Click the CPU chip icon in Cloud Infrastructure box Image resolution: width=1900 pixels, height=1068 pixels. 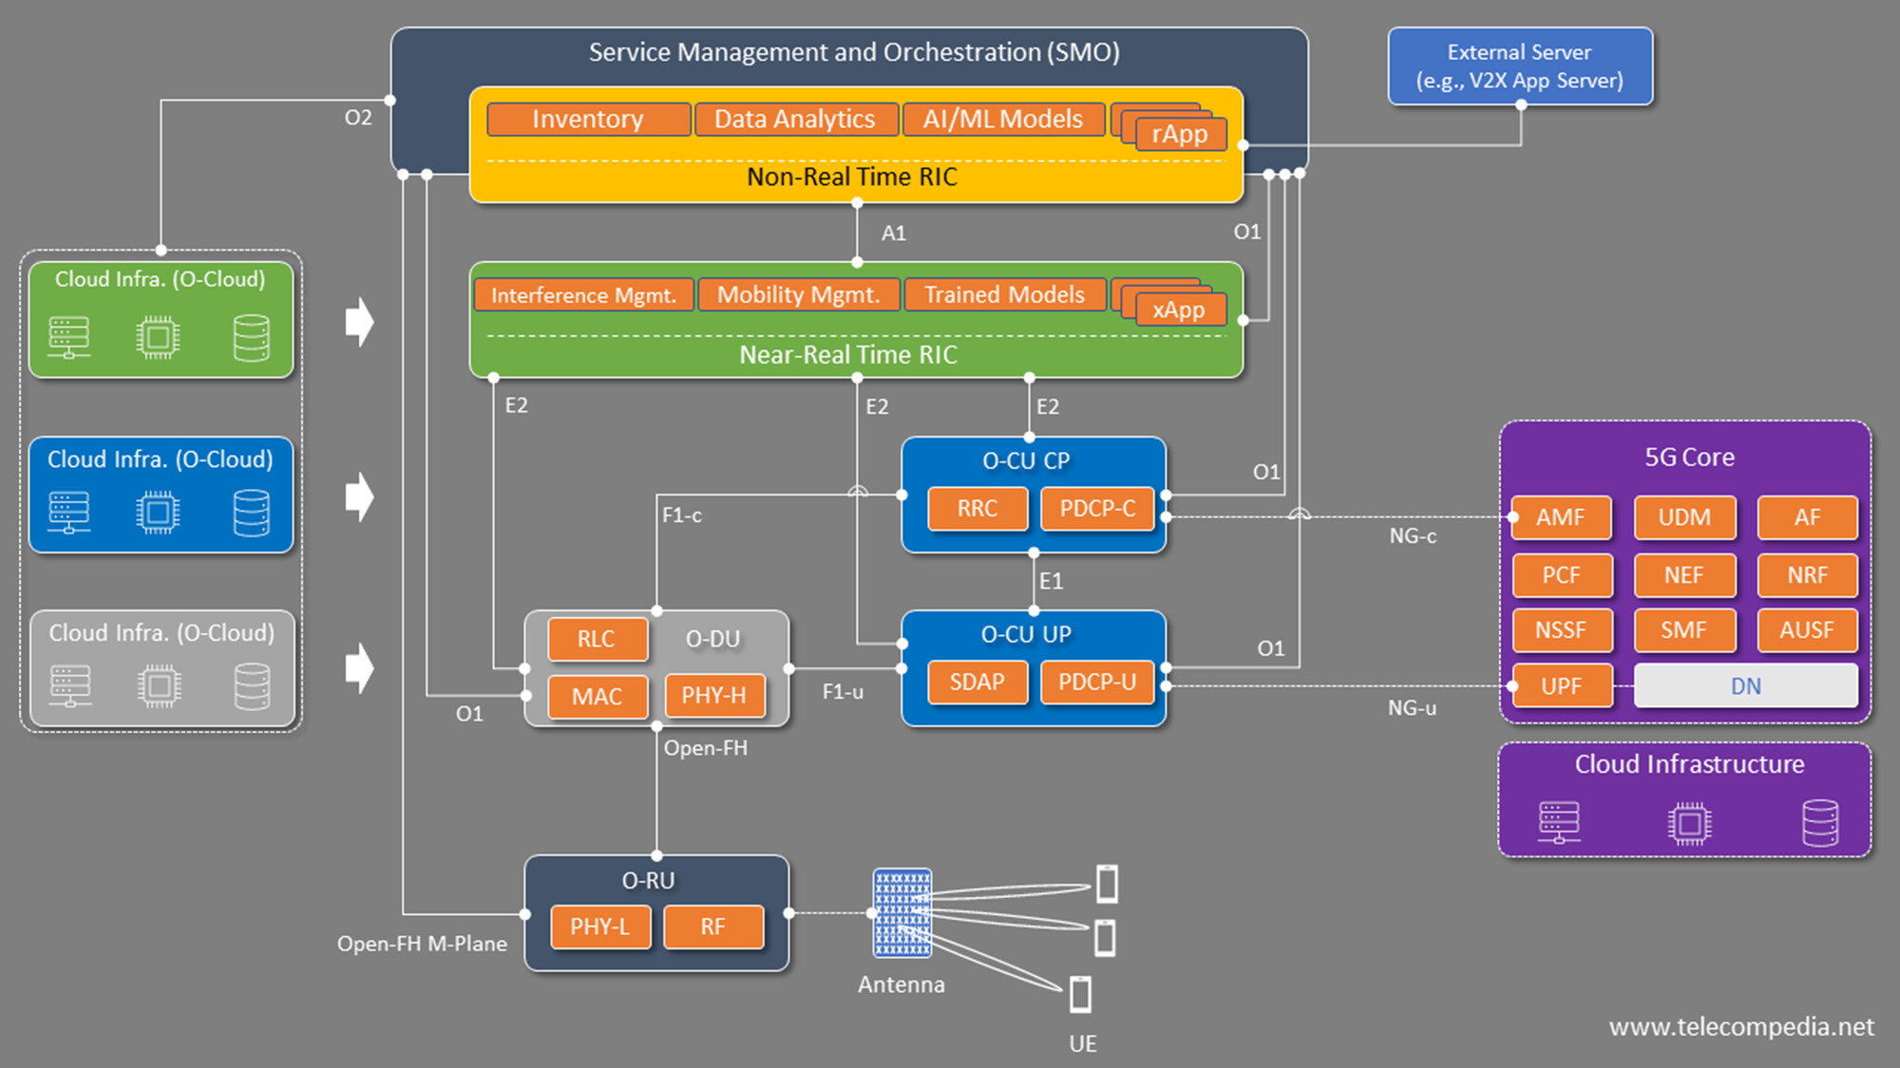pyautogui.click(x=1689, y=823)
